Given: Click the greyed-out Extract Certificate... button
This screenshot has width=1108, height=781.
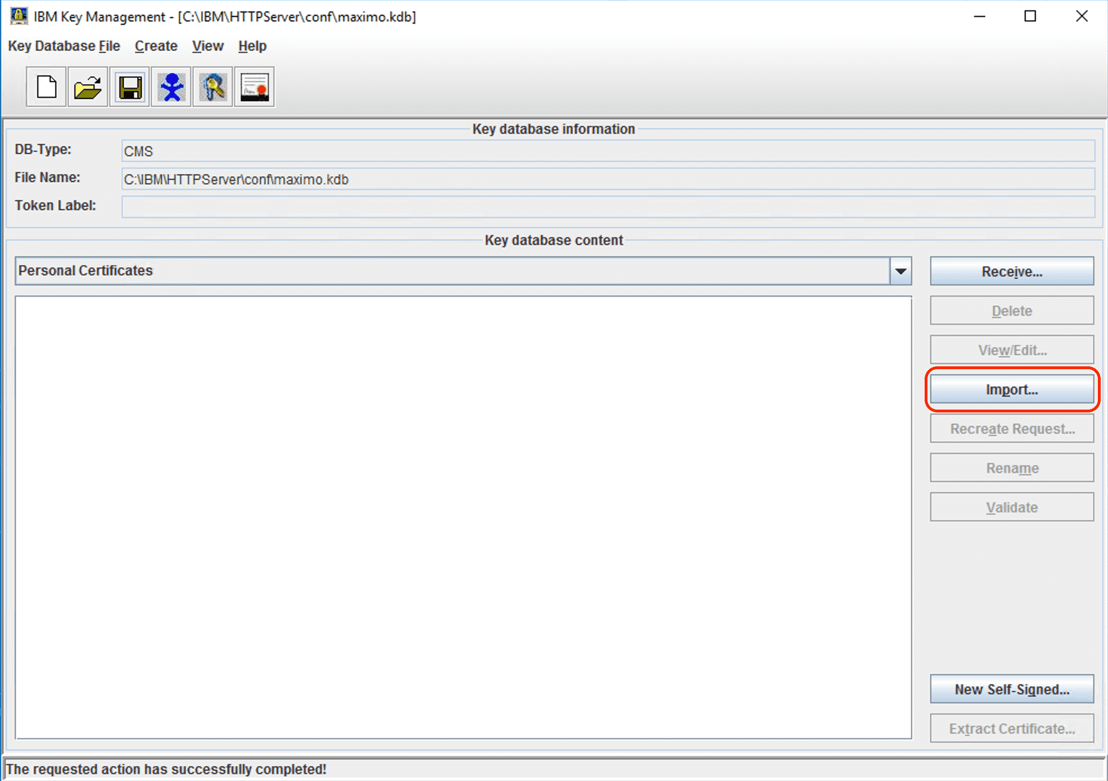Looking at the screenshot, I should 1012,728.
